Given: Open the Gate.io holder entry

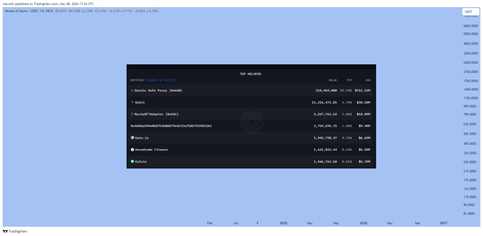Looking at the screenshot, I should click(x=142, y=138).
